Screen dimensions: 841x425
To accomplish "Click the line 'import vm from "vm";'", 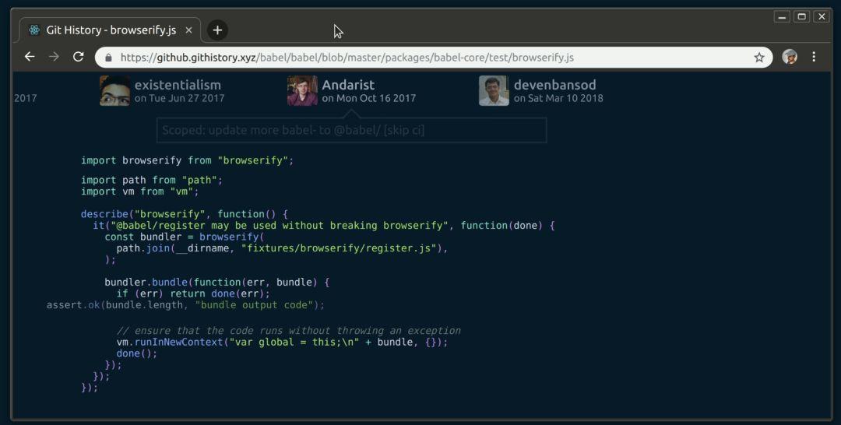I will pyautogui.click(x=140, y=191).
